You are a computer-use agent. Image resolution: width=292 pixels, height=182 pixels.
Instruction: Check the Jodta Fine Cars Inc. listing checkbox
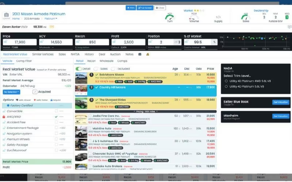coord(90,116)
